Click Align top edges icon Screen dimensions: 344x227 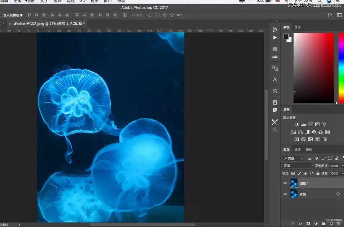pyautogui.click(x=29, y=15)
